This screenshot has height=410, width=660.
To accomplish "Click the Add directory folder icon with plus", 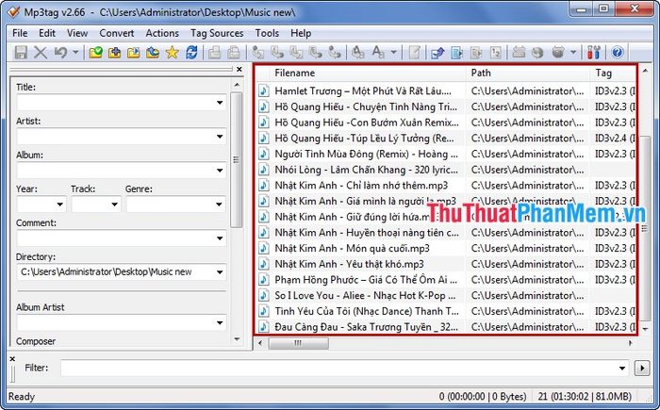I will click(114, 53).
